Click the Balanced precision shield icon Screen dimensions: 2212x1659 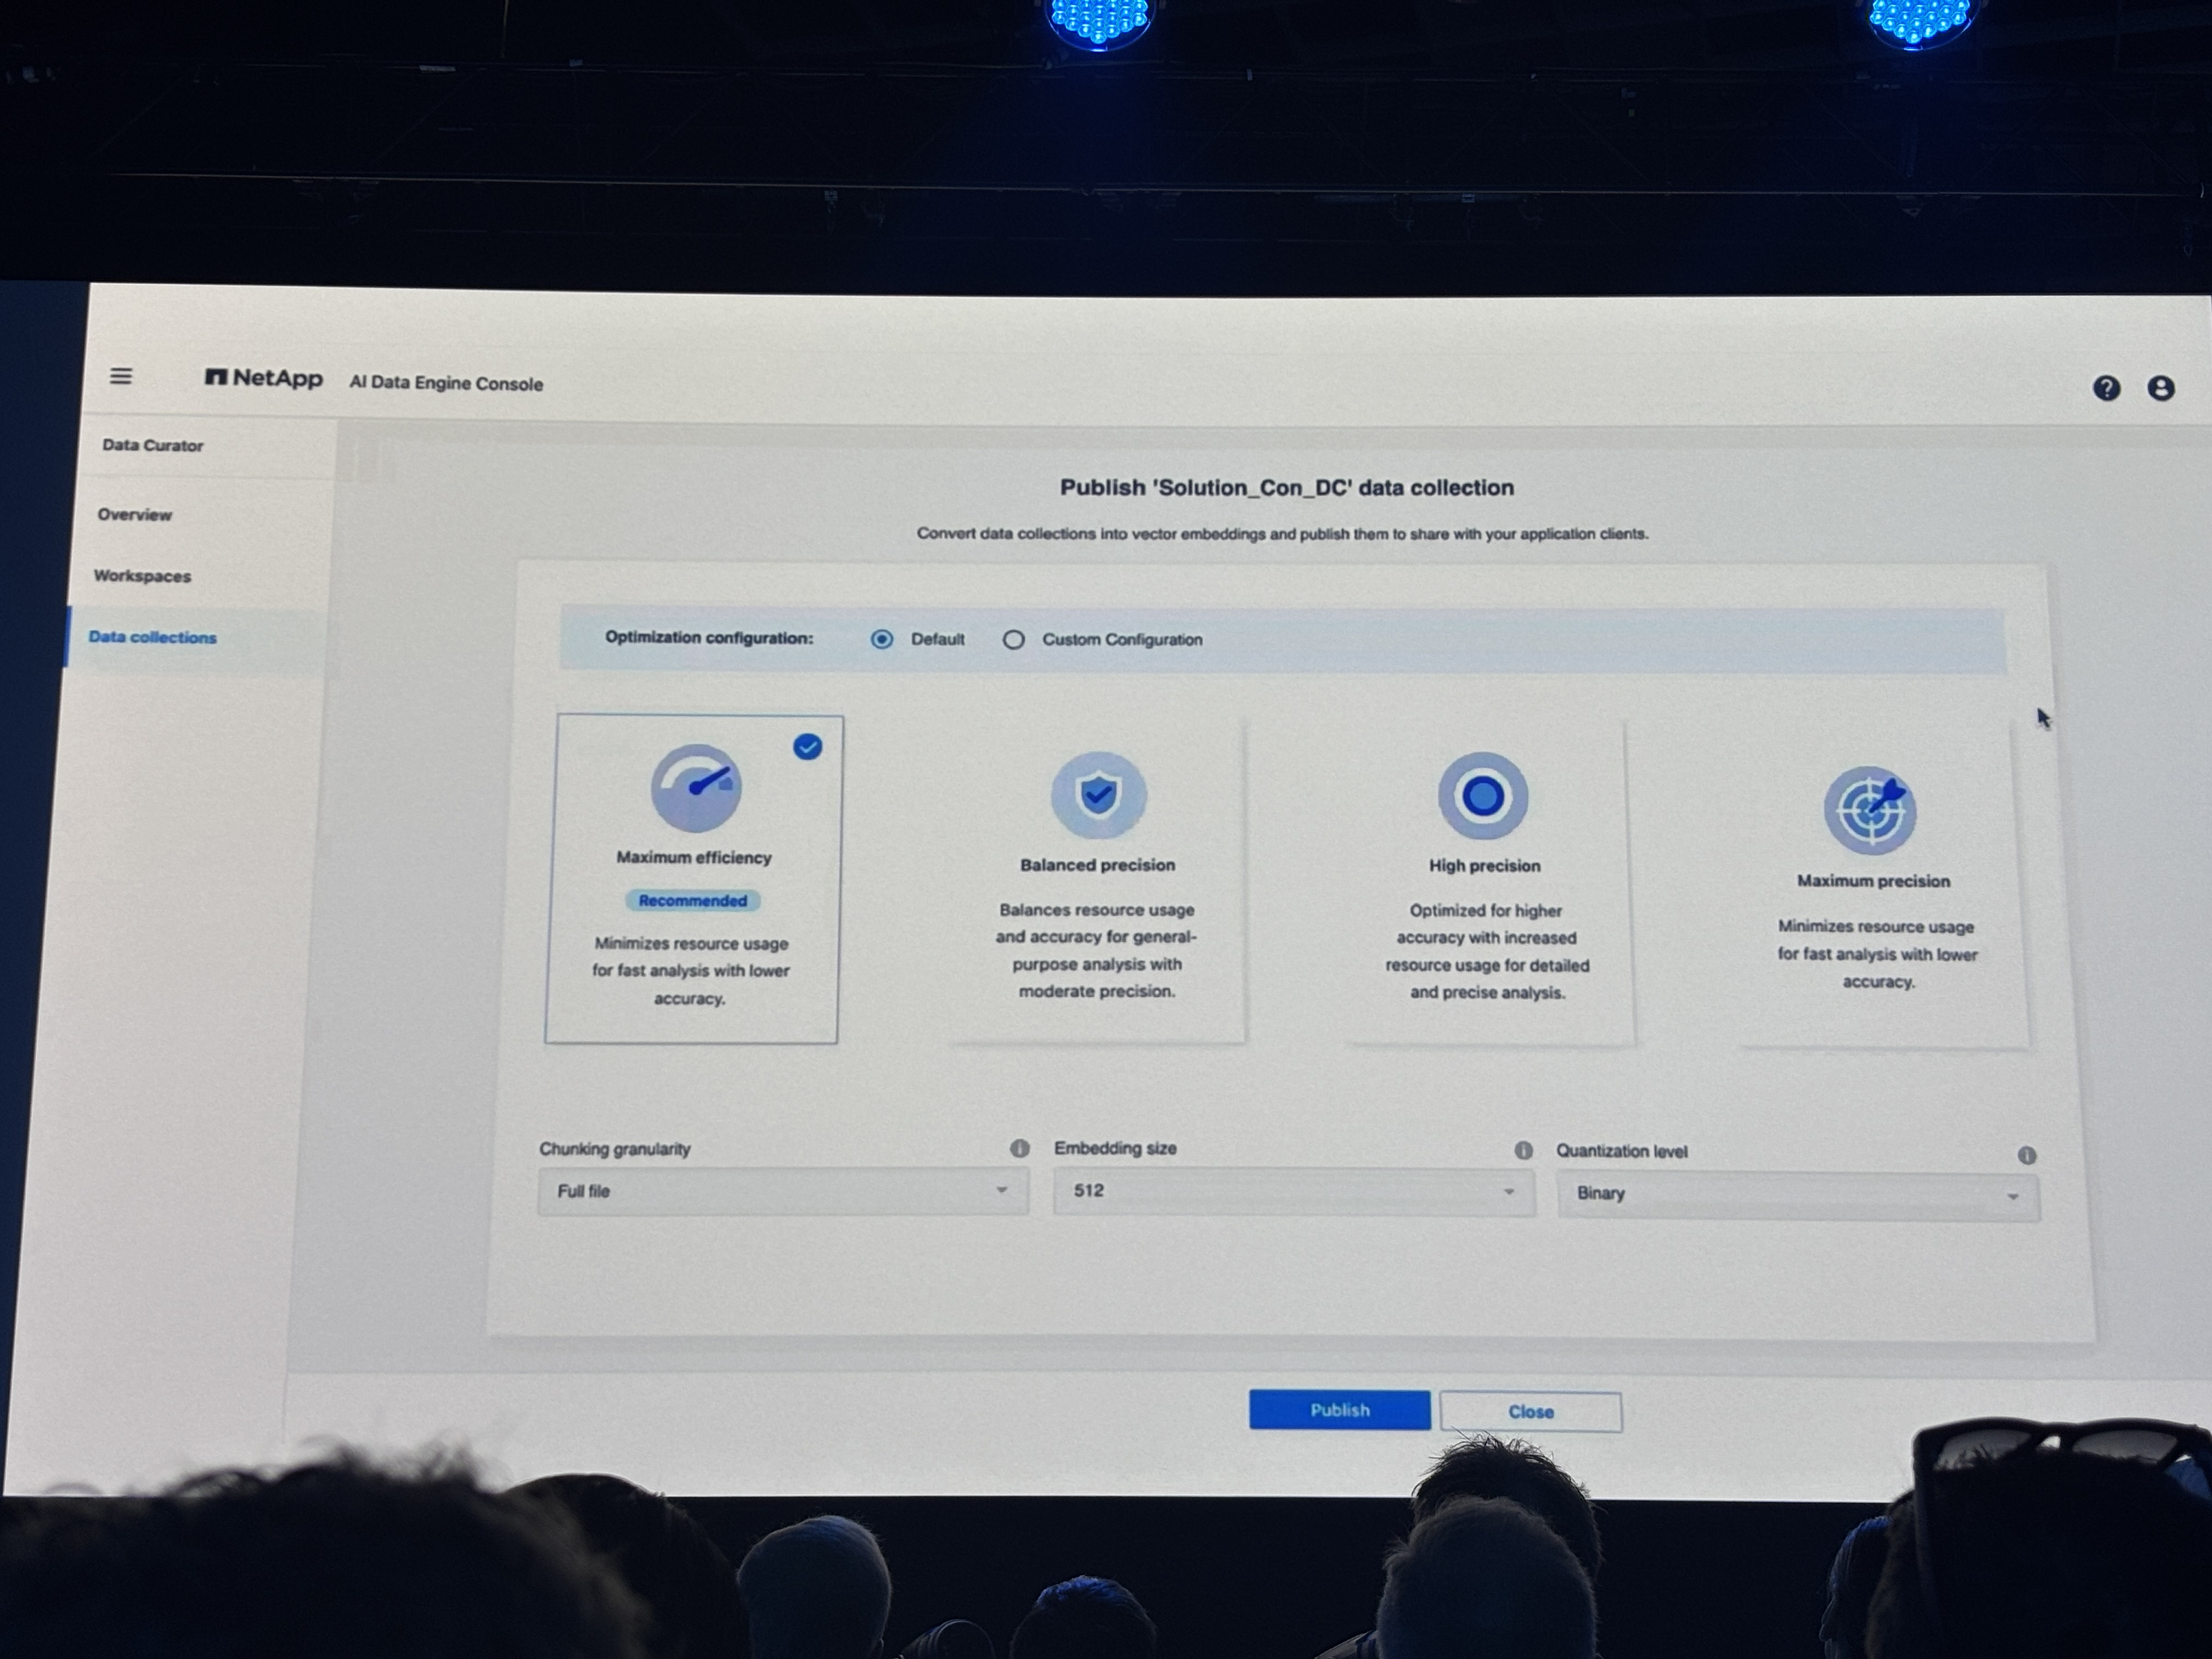pyautogui.click(x=1098, y=795)
